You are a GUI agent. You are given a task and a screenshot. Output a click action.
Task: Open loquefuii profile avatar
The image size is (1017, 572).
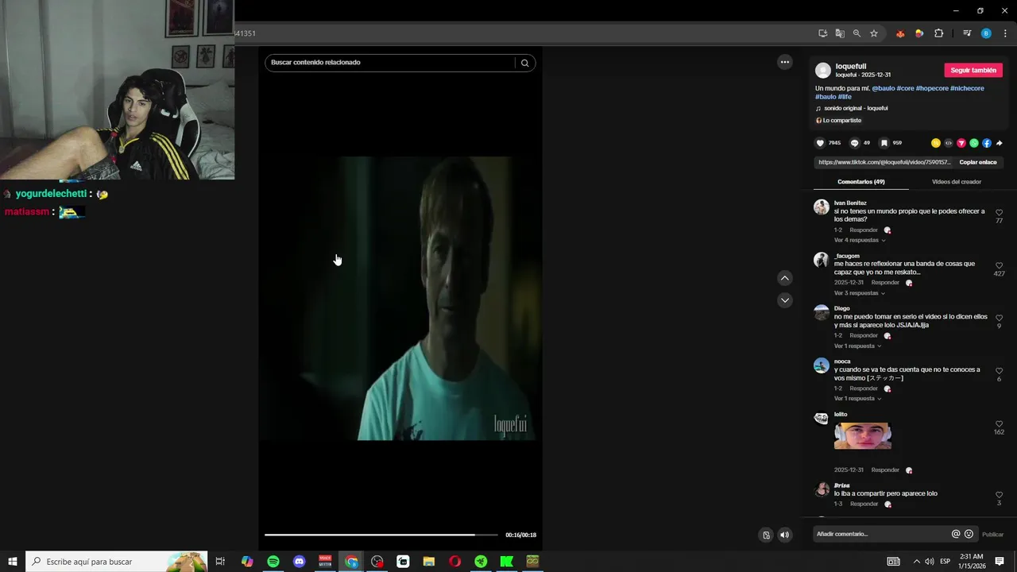(823, 70)
